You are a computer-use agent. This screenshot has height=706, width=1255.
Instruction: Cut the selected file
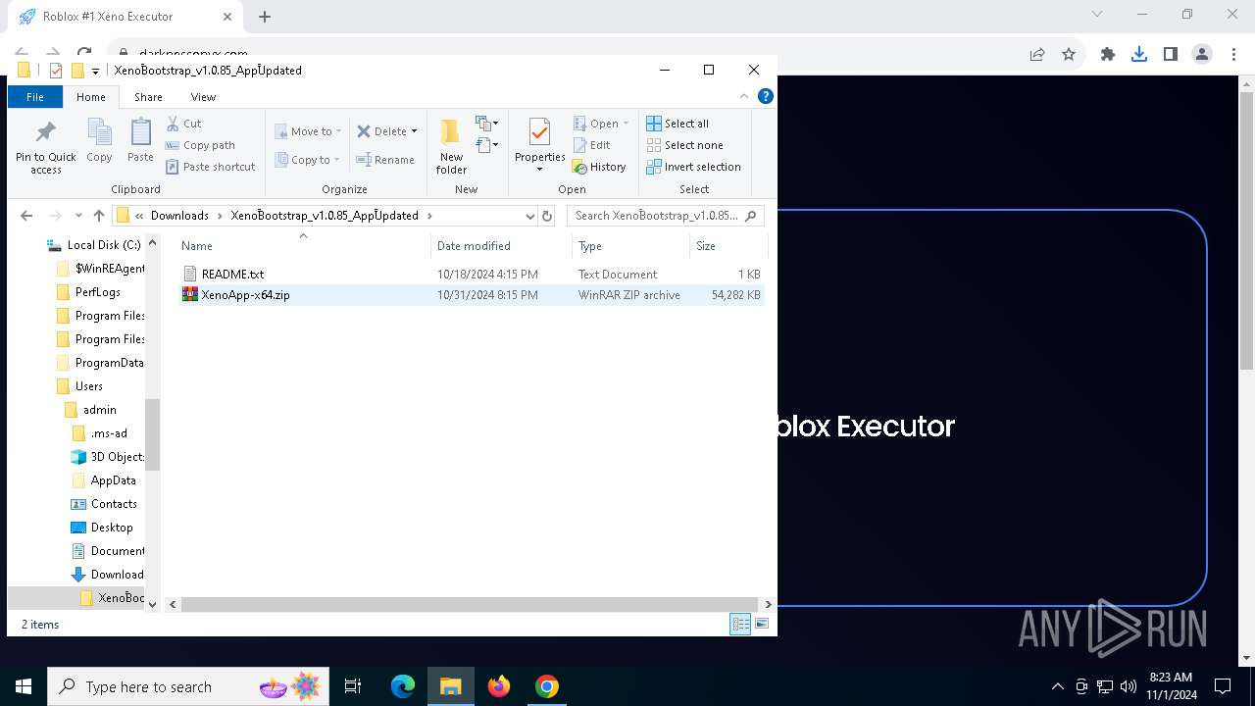click(x=183, y=124)
